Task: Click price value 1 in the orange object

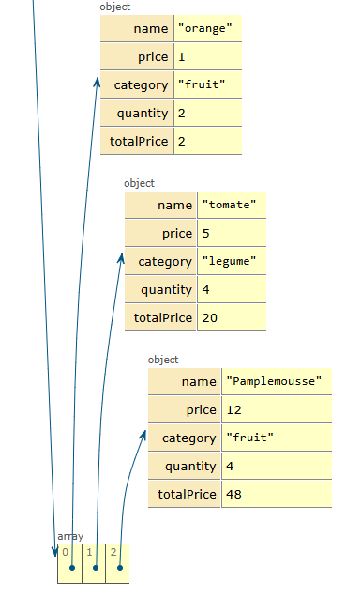Action: point(208,56)
